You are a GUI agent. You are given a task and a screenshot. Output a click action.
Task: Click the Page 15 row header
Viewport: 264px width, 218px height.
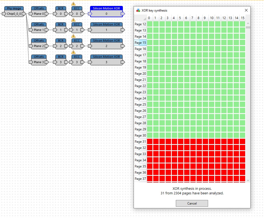click(140, 43)
